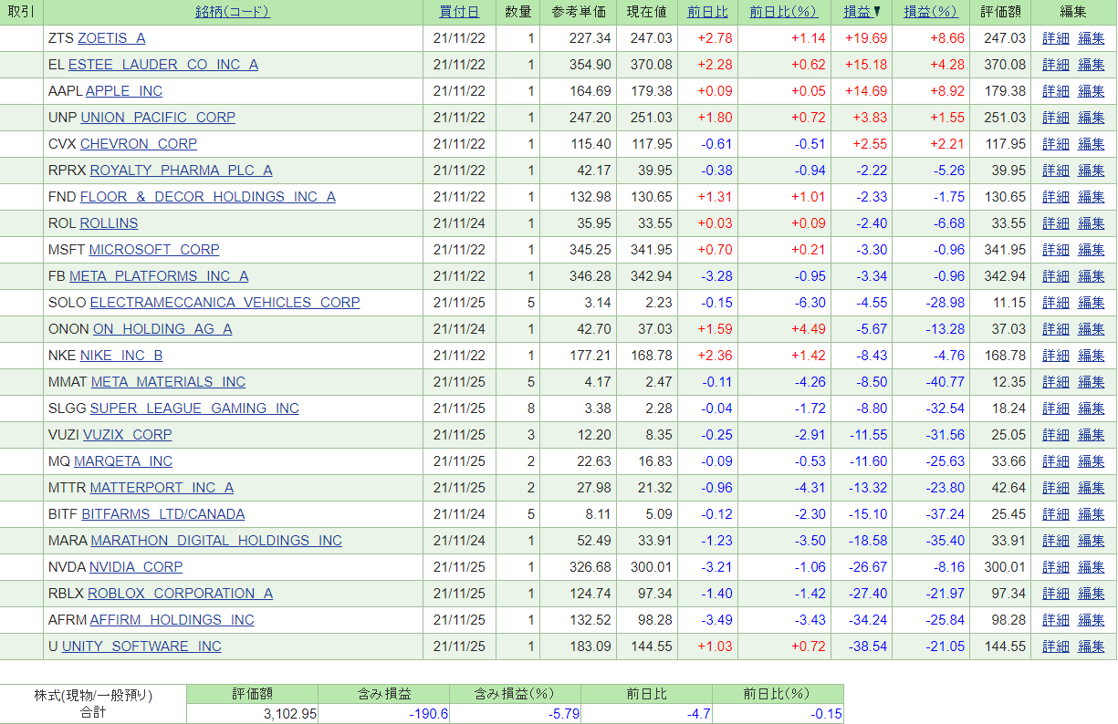The width and height of the screenshot is (1118, 724).
Task: Sort by 前日比 column header
Action: pos(707,12)
